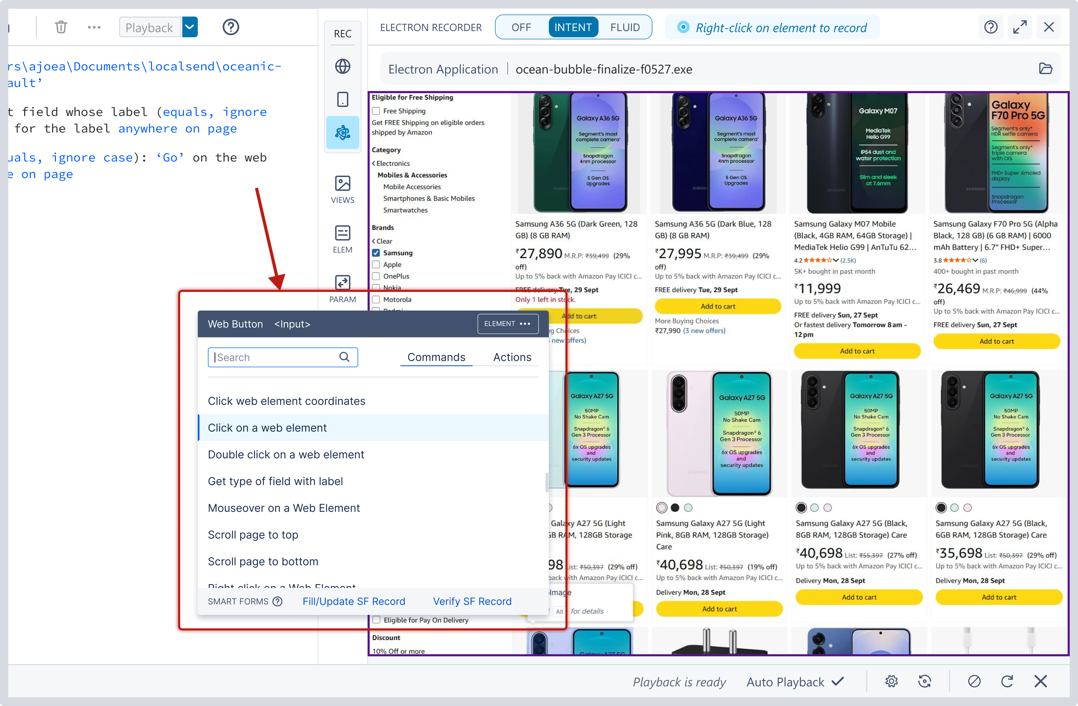Screen dimensions: 1078x706
Task: Toggle Auto Playback option
Action: [796, 682]
